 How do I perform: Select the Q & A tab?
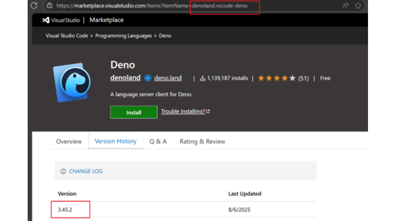[158, 142]
